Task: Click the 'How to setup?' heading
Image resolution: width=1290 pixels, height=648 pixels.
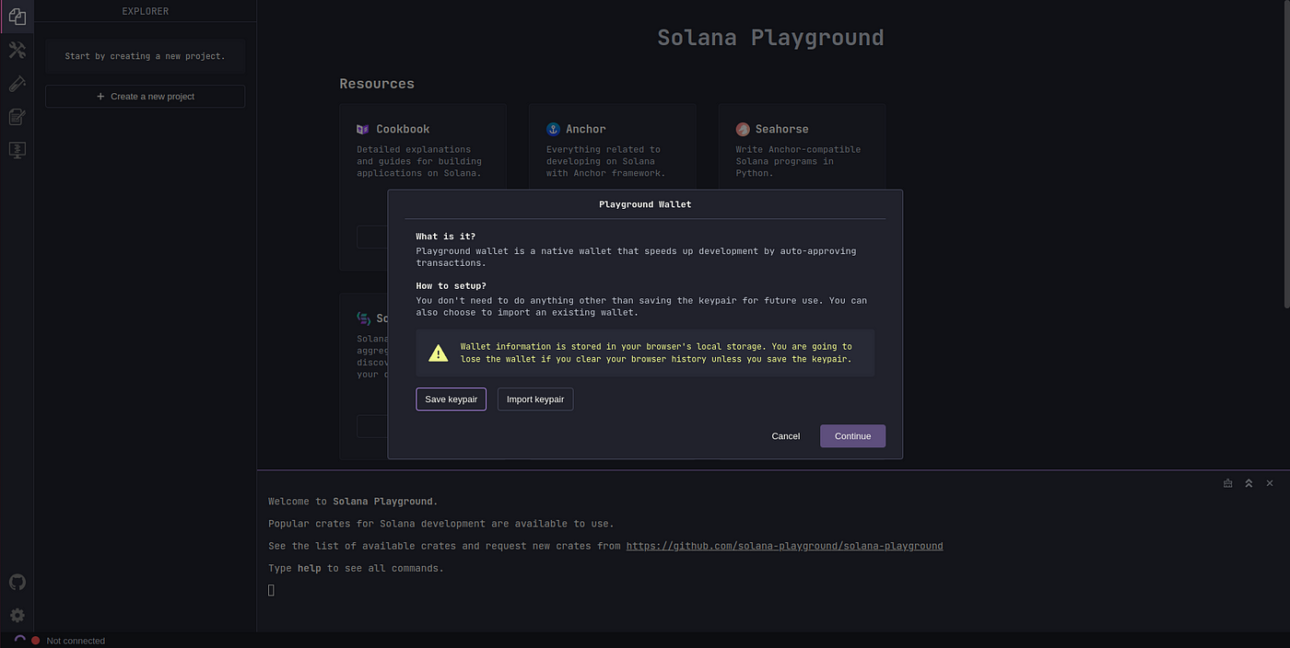Action: click(451, 286)
